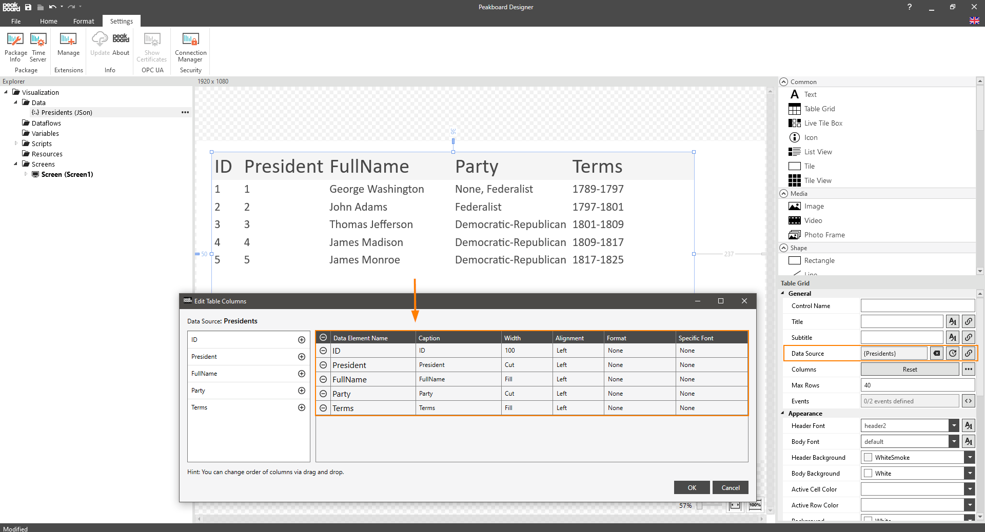The width and height of the screenshot is (985, 532).
Task: Remove the FullName column with its minus icon
Action: pos(323,379)
